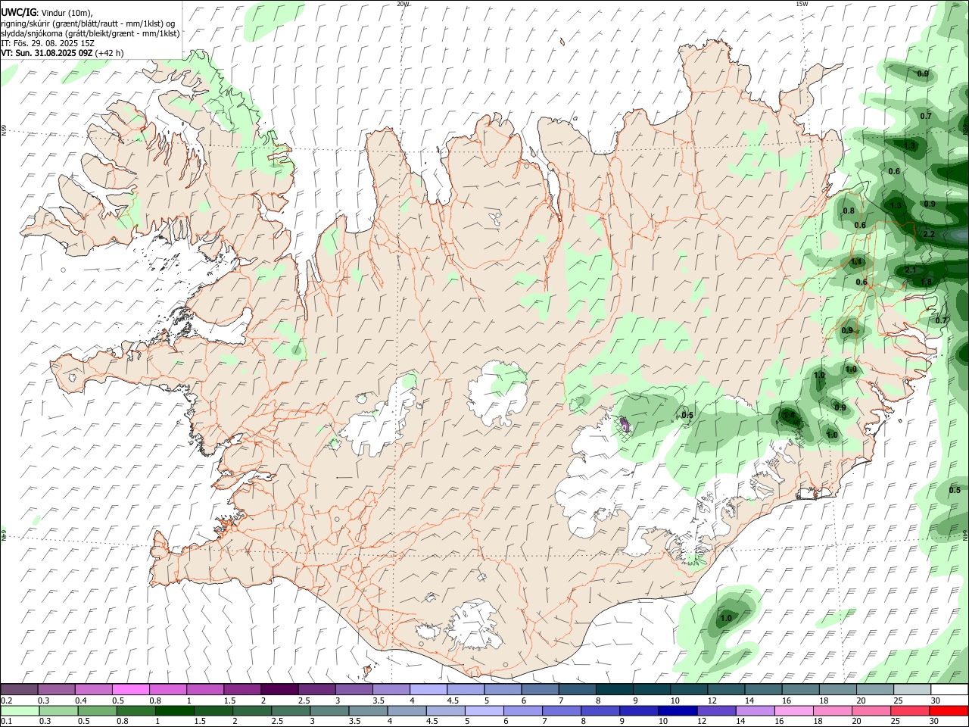Click the 1.4 precipitation value on the map
Screen dimensions: 969x727
(x=789, y=415)
